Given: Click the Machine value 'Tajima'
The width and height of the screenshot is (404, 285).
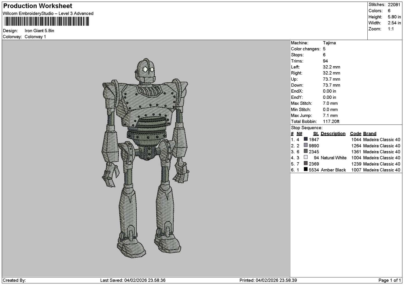Looking at the screenshot, I should tap(329, 43).
